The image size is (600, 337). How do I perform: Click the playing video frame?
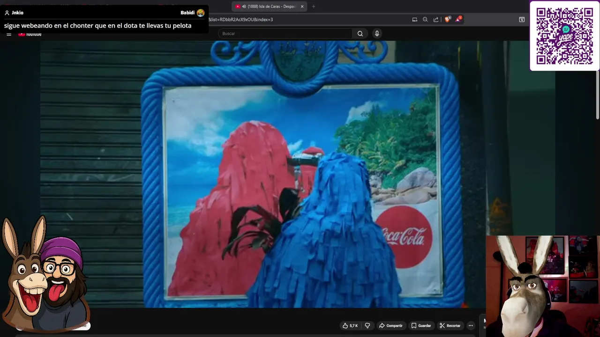click(298, 174)
